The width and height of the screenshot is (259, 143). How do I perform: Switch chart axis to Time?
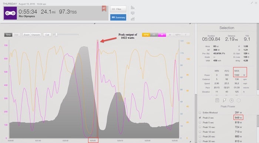pyautogui.click(x=8, y=35)
